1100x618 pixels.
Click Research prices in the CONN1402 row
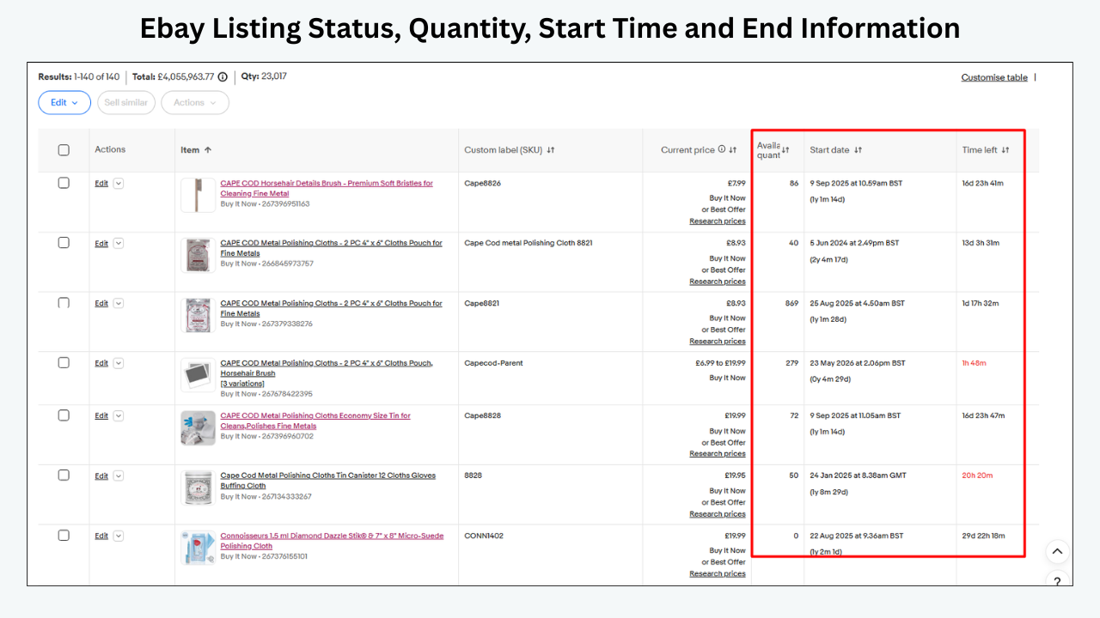(x=718, y=574)
